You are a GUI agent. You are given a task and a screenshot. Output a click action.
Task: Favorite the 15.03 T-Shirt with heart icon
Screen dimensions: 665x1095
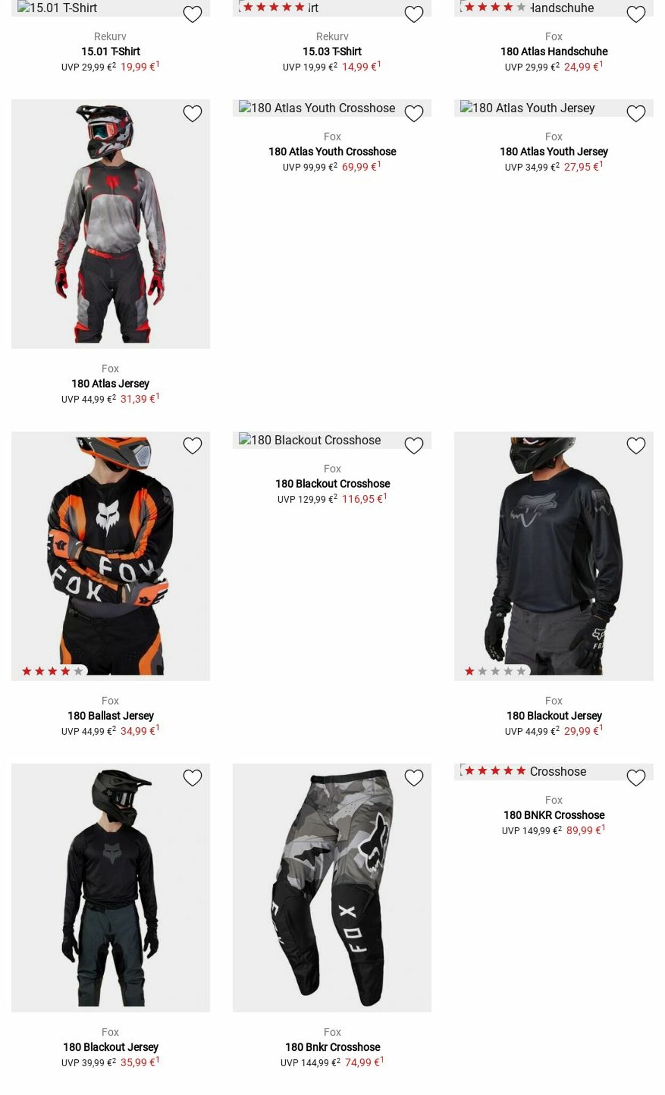tap(414, 14)
